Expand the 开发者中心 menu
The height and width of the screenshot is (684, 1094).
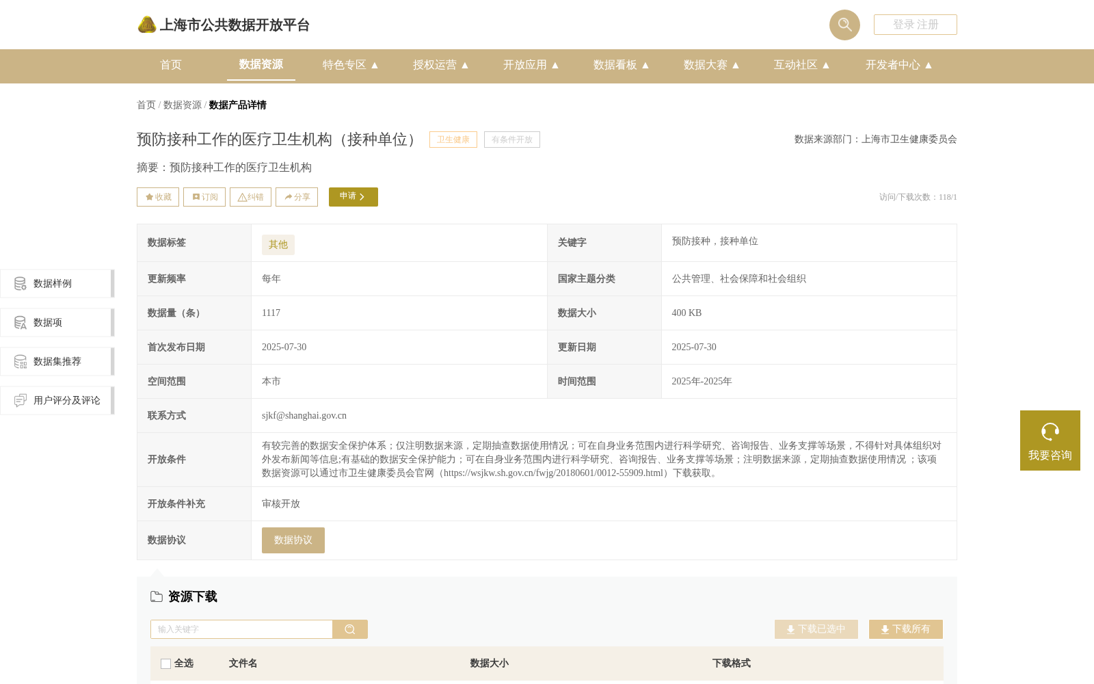(898, 65)
